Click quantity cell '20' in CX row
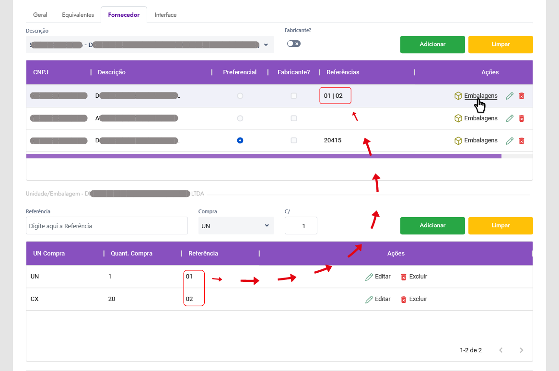Viewport: 559px width, 371px height. click(112, 299)
